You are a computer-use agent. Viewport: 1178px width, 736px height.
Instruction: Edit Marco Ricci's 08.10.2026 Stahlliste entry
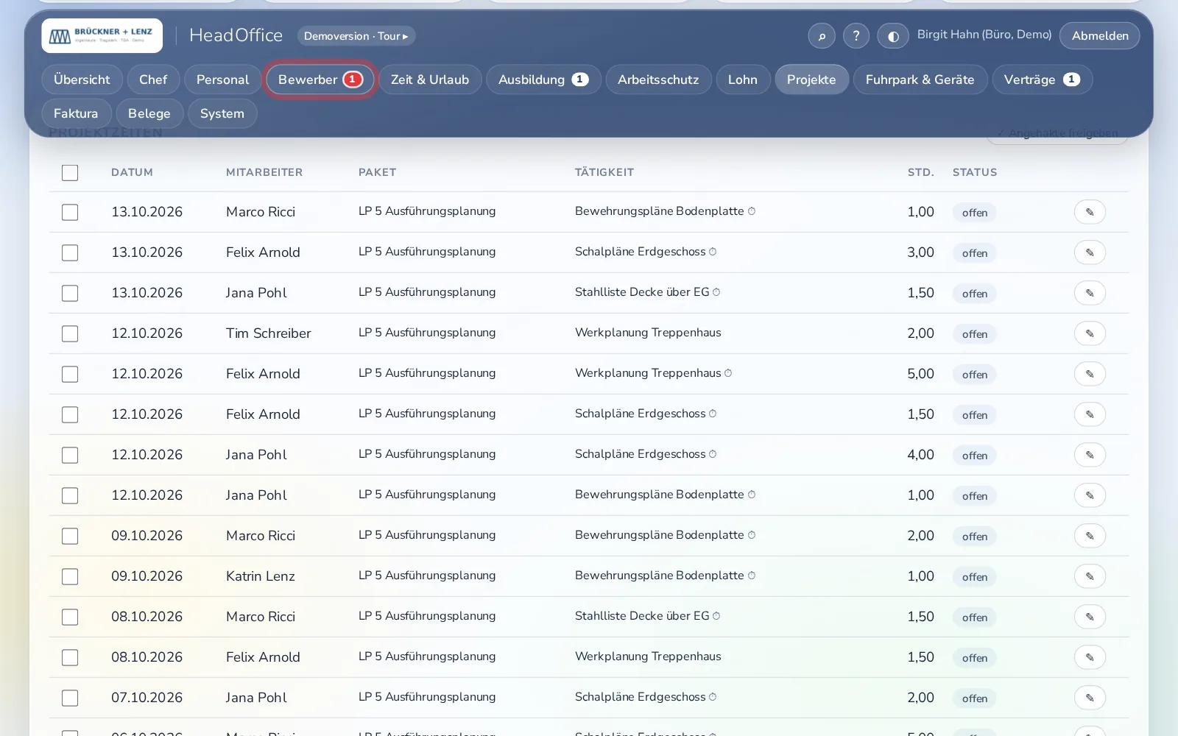(x=1090, y=617)
